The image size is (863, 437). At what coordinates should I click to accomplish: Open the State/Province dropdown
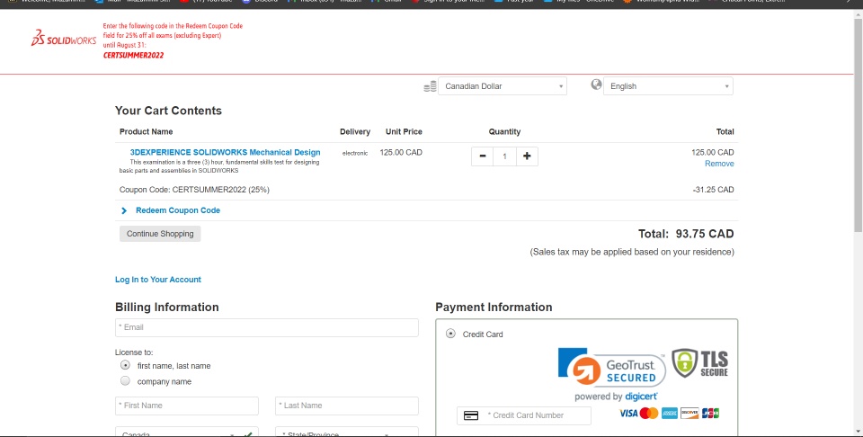[x=347, y=433]
